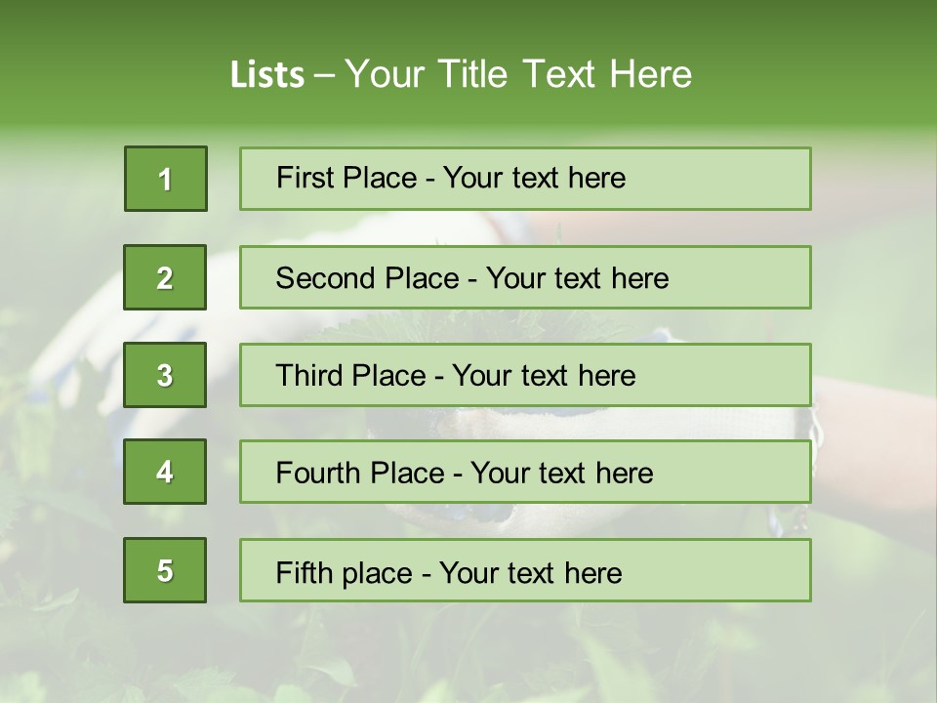Click "Your text here" in Third Place row
Image resolution: width=937 pixels, height=703 pixels.
click(545, 376)
